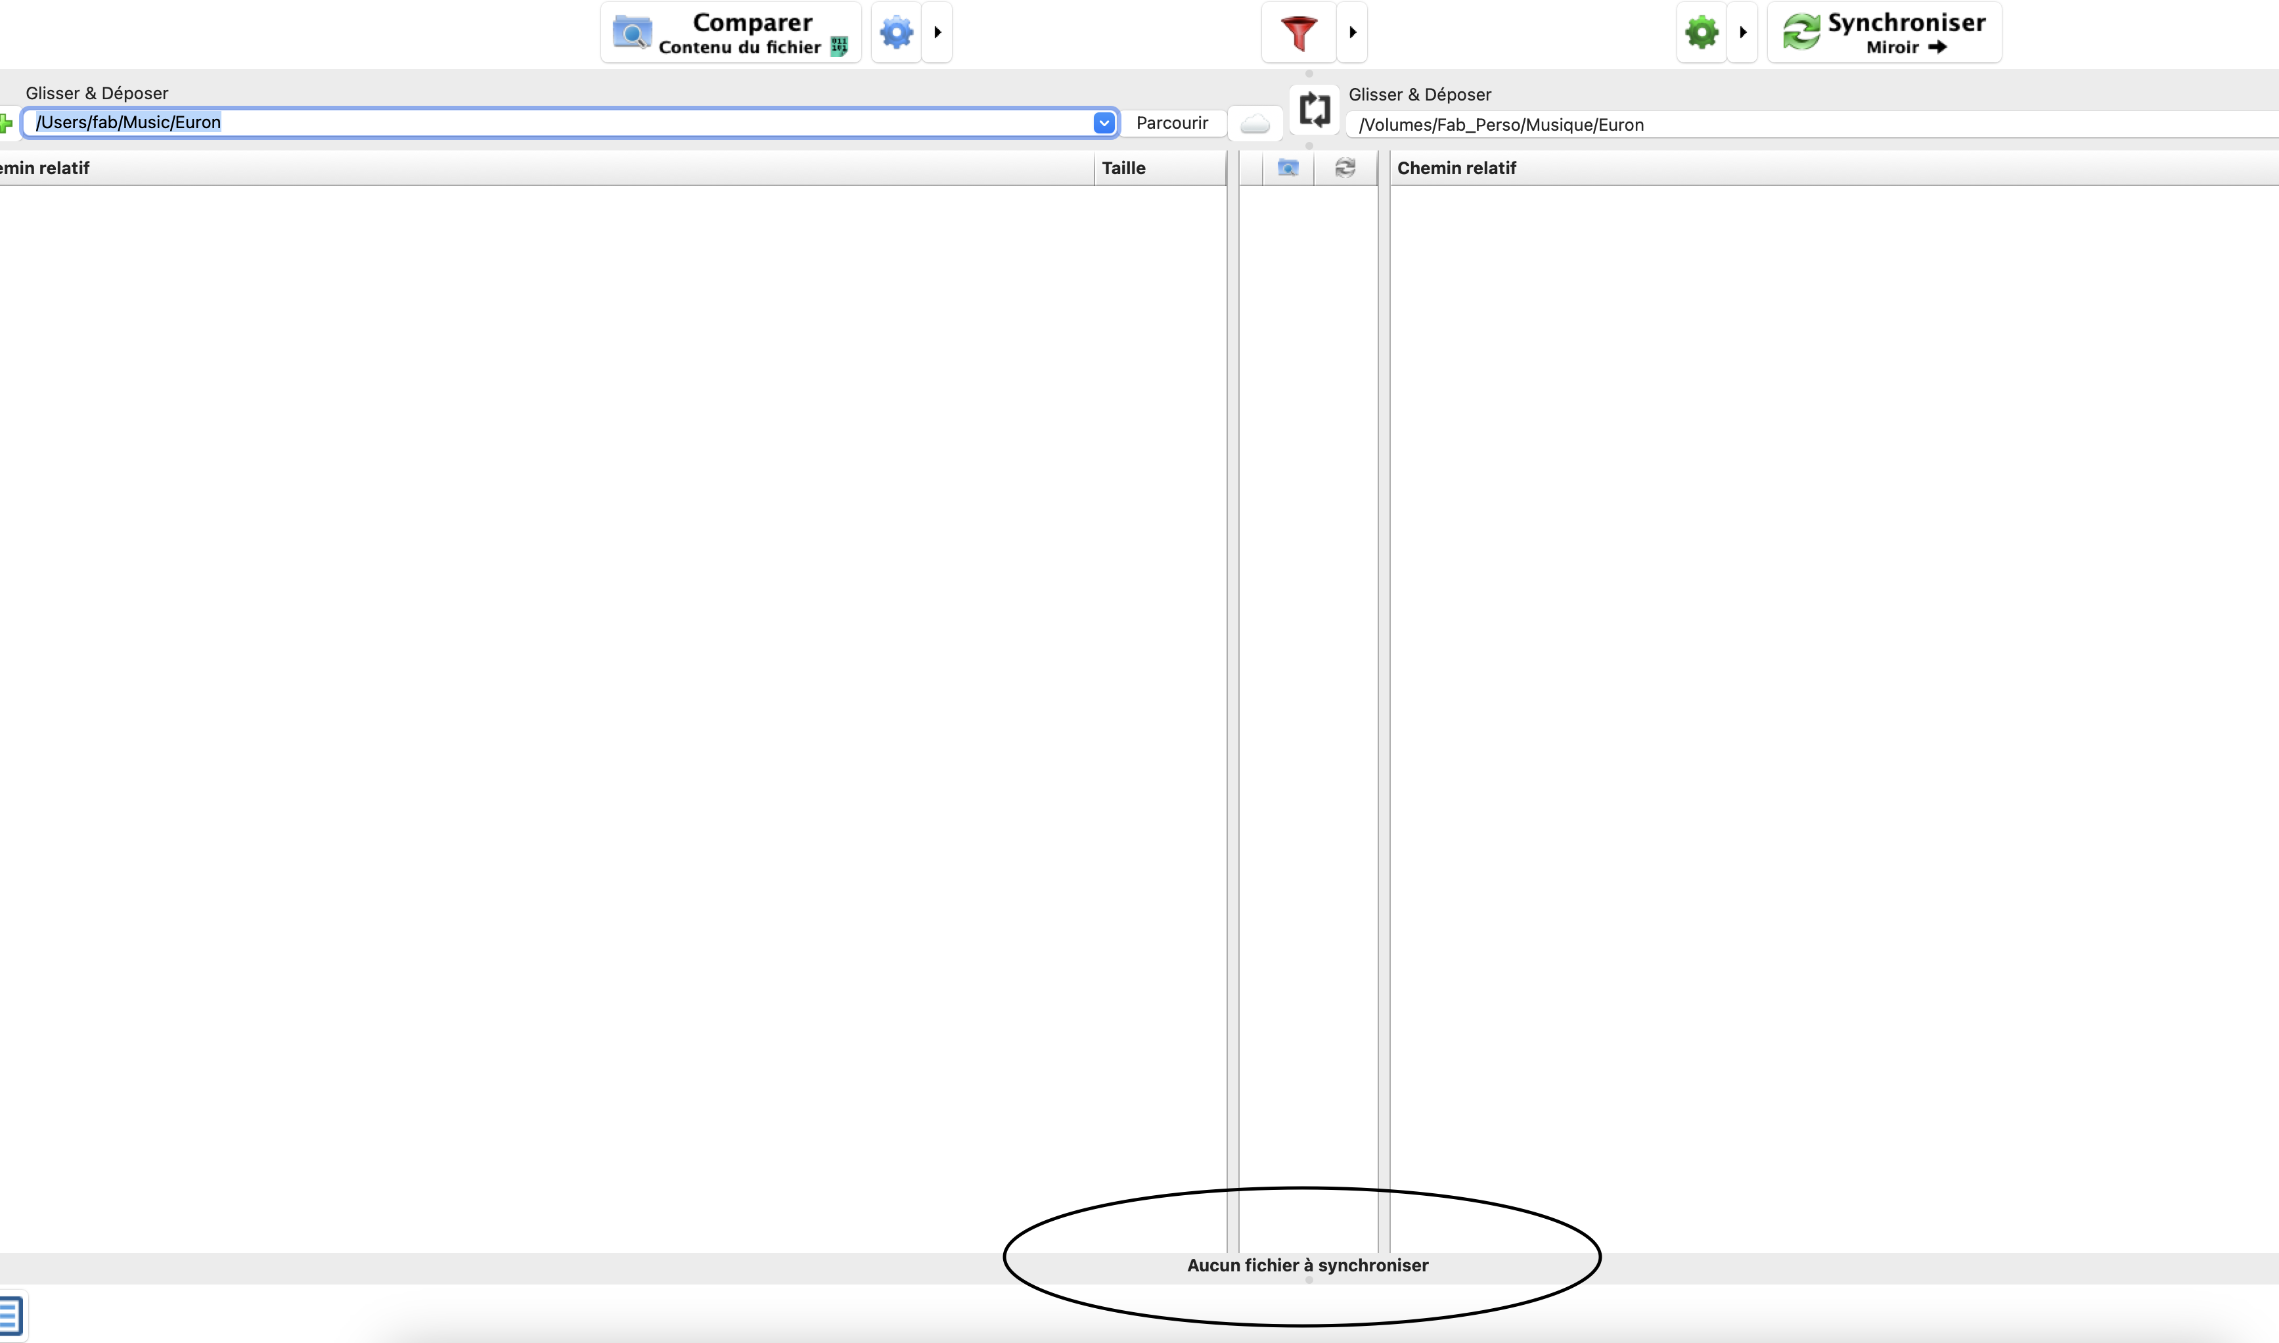Click Parcourir to browse left folder
Viewport: 2279px width, 1343px height.
click(x=1173, y=123)
